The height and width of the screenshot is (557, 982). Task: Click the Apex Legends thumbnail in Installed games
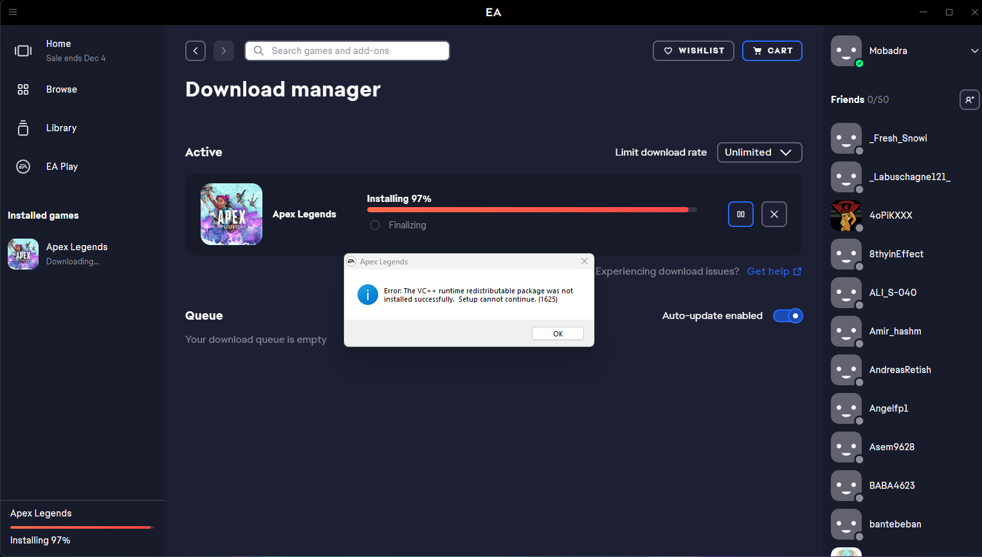(x=23, y=254)
